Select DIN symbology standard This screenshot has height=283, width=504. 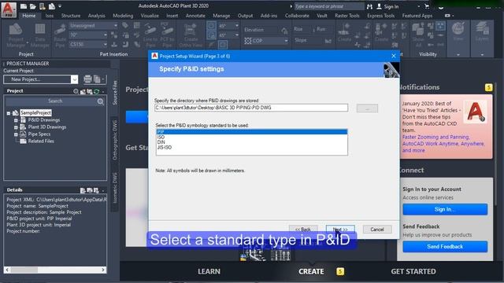(252, 142)
